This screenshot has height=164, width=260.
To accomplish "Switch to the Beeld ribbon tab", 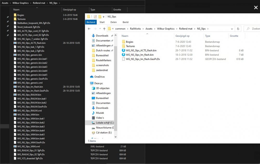I will point(126,22).
